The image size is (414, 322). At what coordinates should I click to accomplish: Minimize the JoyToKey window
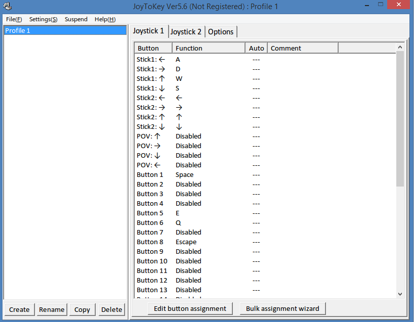(x=367, y=5)
